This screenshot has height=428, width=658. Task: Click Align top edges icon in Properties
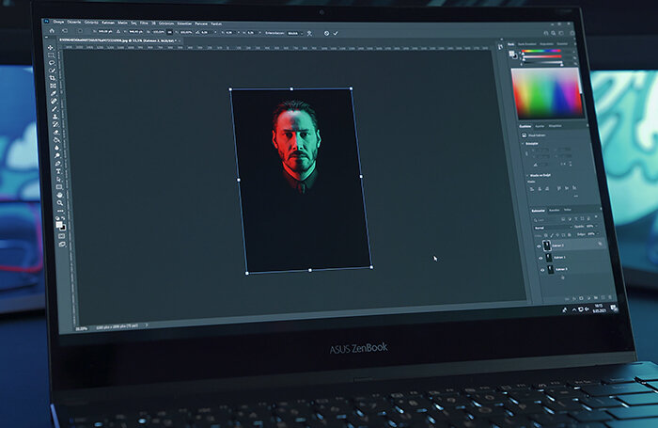(x=559, y=188)
